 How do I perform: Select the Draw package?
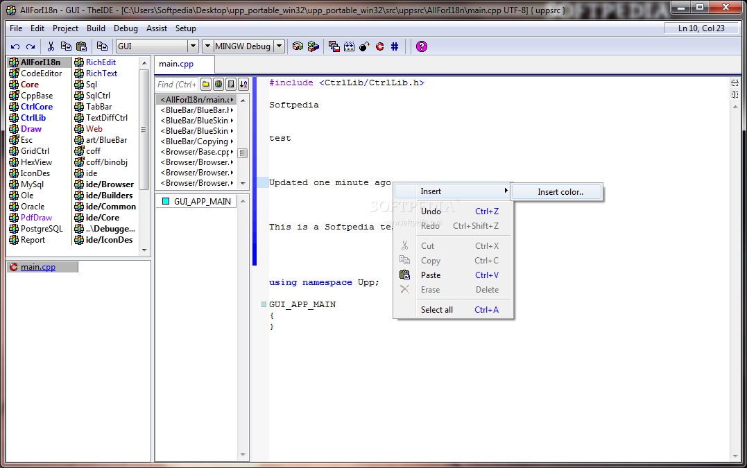pos(31,128)
